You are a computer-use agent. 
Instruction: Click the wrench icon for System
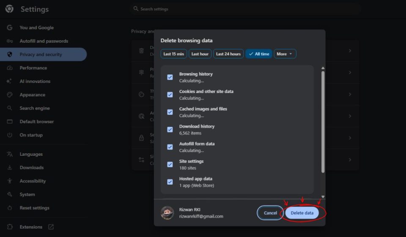(x=10, y=194)
